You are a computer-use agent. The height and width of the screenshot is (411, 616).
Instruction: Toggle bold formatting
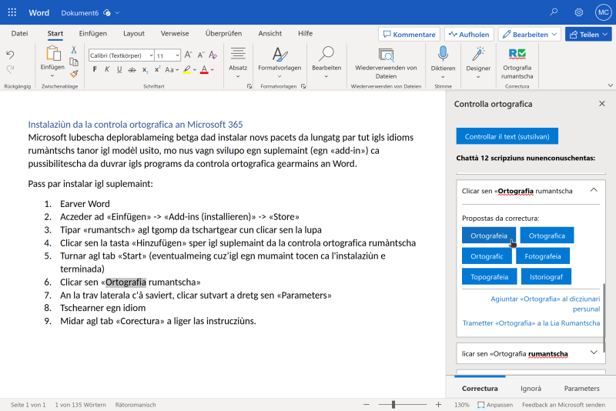(x=95, y=69)
